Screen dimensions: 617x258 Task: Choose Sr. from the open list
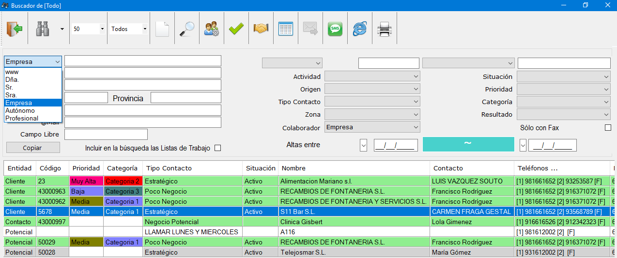click(33, 88)
